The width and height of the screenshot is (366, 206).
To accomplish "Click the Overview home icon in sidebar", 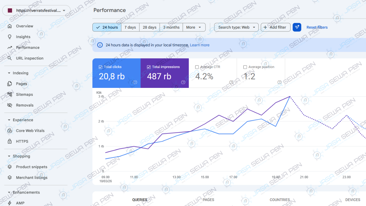I will tap(10, 26).
